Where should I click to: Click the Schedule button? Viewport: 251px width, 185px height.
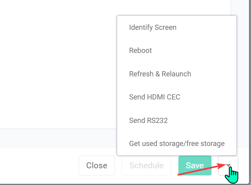(146, 166)
